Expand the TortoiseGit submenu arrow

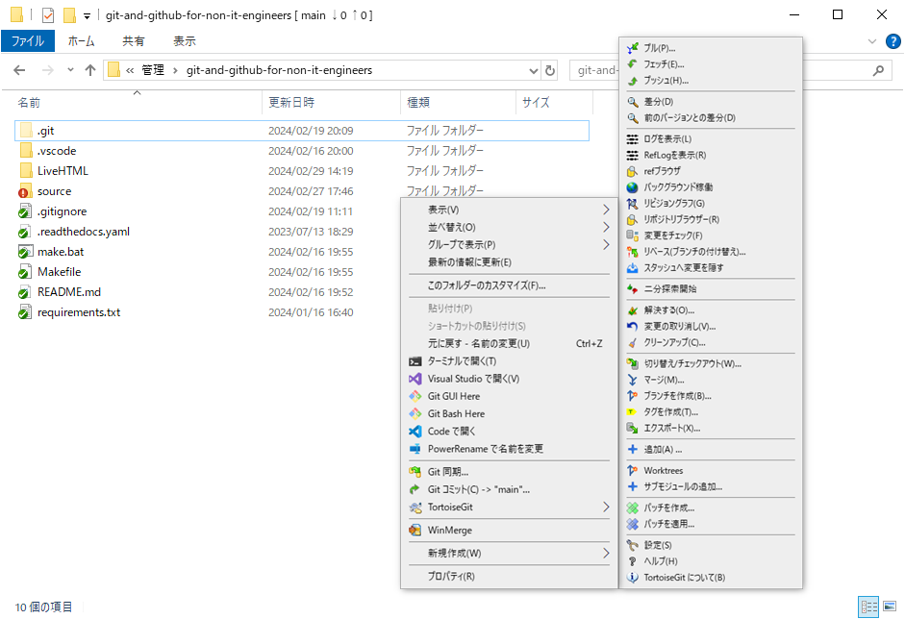pos(606,508)
